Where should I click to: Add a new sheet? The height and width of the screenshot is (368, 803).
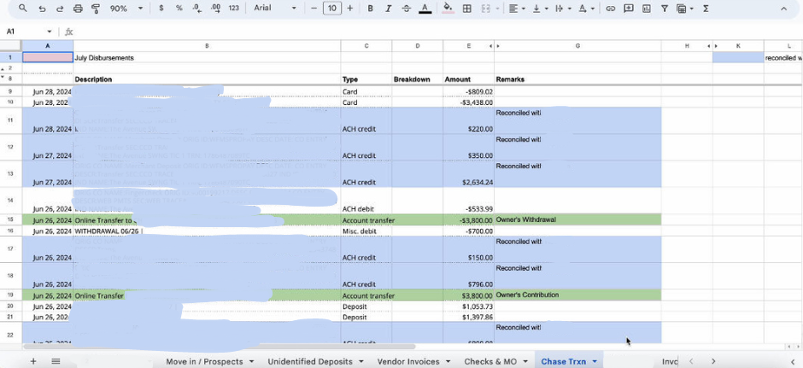coord(33,361)
